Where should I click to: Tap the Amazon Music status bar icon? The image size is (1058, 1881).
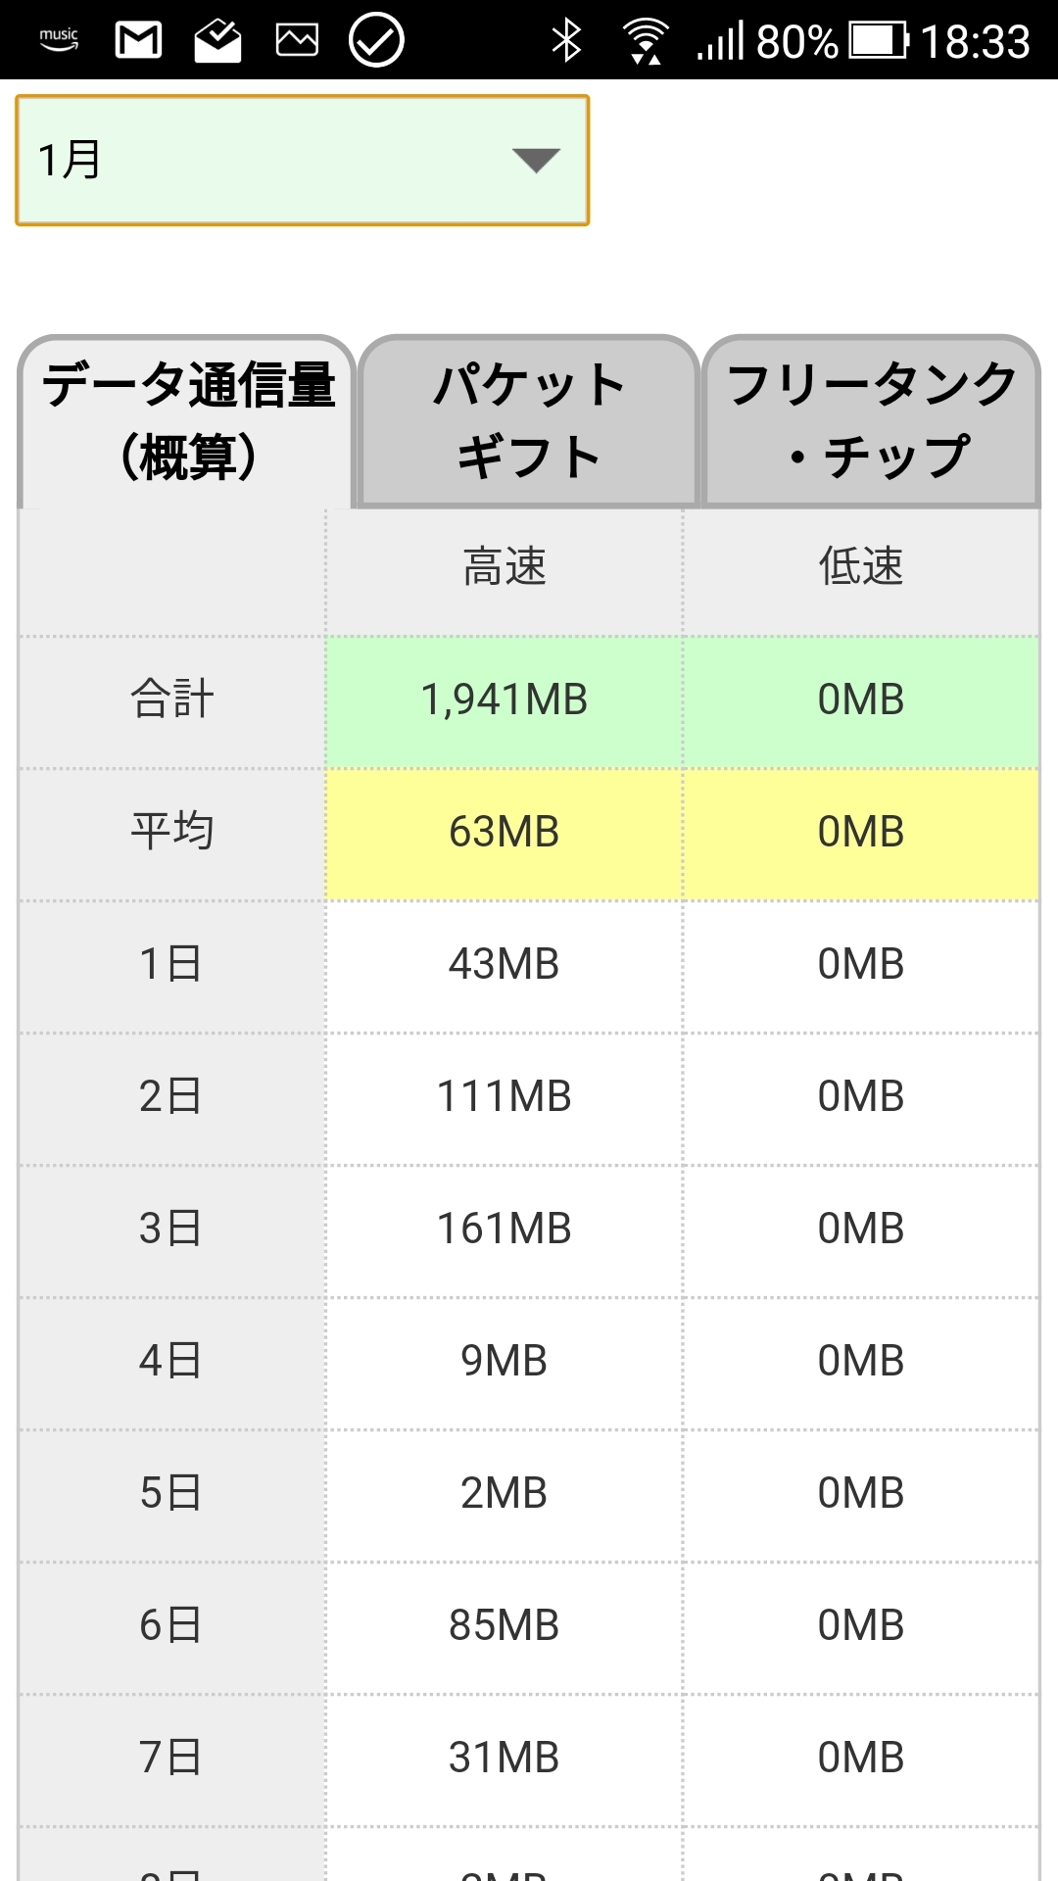pos(59,40)
